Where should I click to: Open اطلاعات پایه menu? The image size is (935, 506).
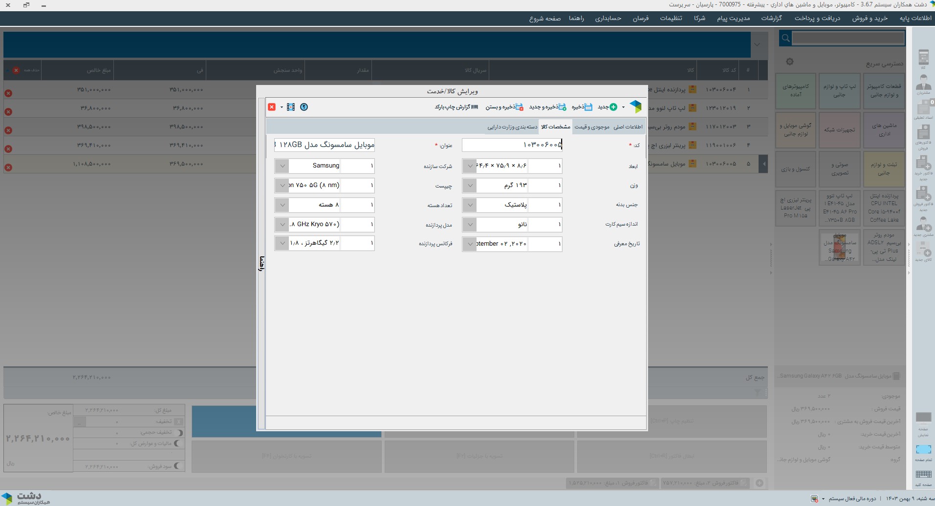tap(915, 18)
